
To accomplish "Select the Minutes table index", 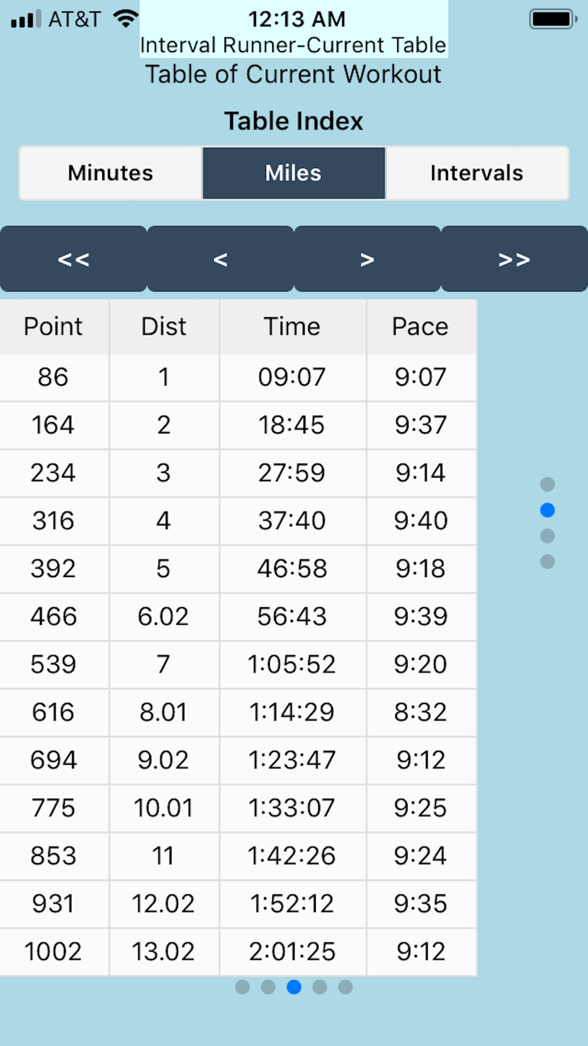I will click(x=111, y=173).
